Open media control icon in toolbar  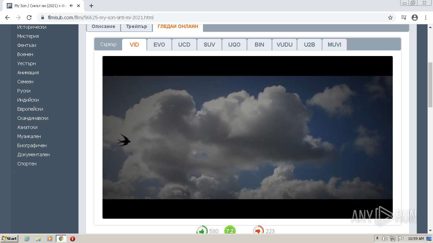tap(404, 18)
